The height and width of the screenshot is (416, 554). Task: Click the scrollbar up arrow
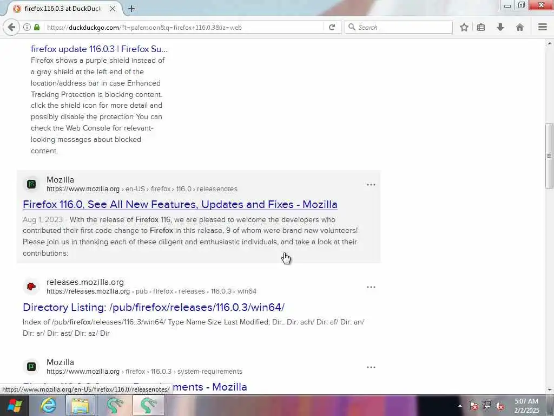click(550, 43)
